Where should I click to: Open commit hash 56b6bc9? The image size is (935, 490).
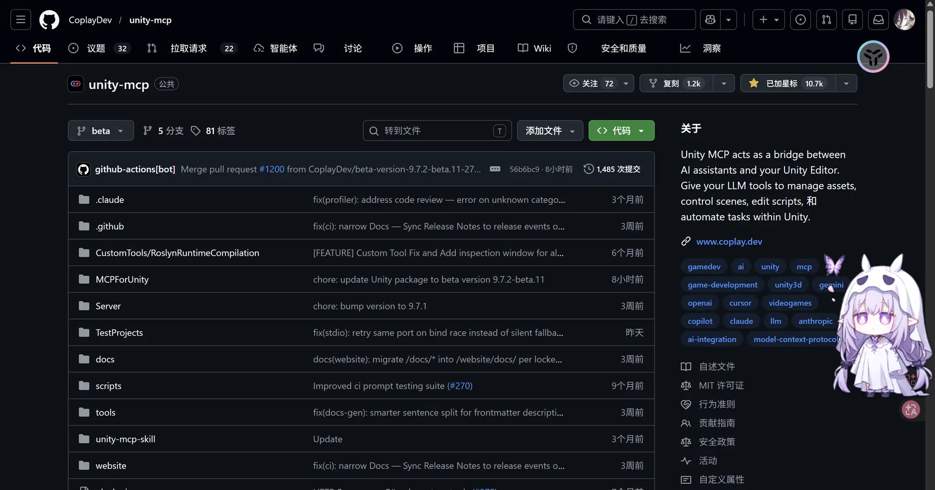pyautogui.click(x=524, y=169)
